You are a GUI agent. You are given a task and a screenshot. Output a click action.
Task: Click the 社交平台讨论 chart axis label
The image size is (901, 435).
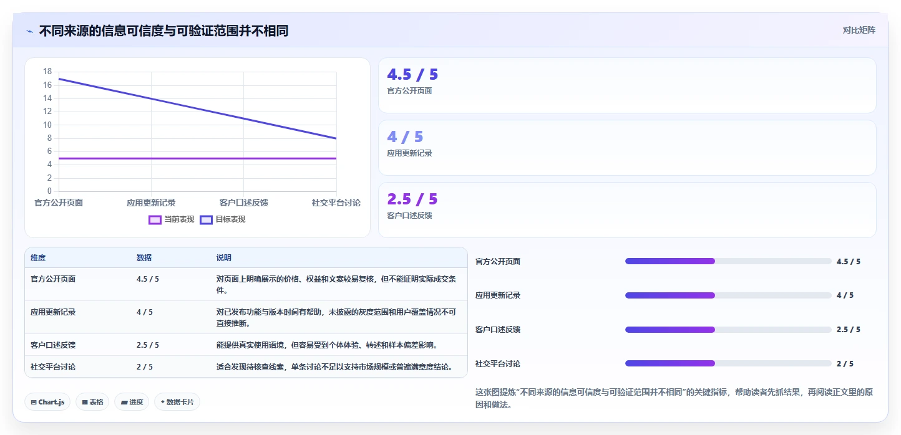[x=336, y=203]
